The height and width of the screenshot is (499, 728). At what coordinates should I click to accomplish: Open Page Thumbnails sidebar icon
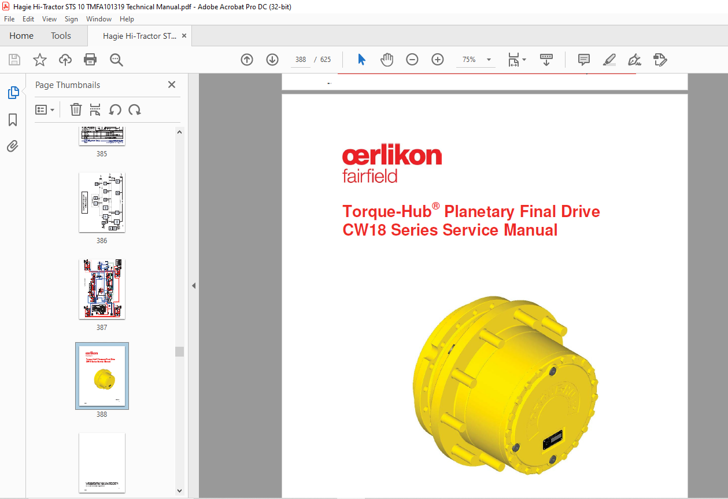coord(13,93)
